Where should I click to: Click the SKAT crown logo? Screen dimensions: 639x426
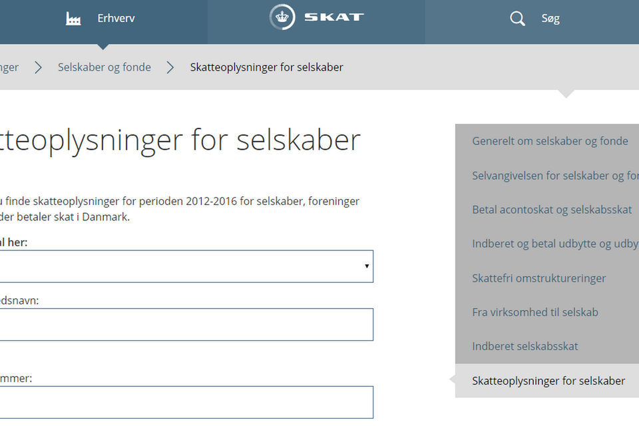coord(282,17)
